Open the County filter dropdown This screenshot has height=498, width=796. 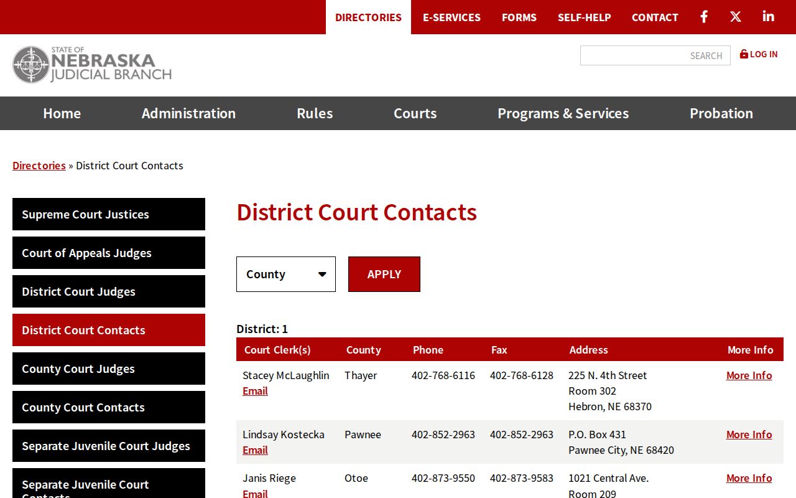[286, 274]
